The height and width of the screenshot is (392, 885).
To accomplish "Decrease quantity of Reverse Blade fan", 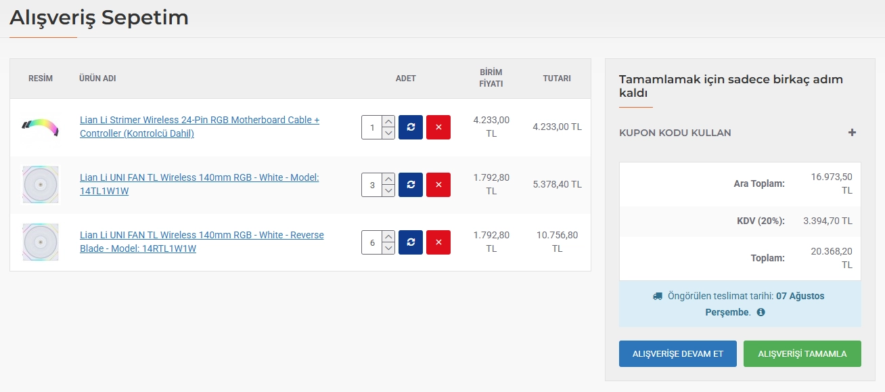I will [388, 248].
